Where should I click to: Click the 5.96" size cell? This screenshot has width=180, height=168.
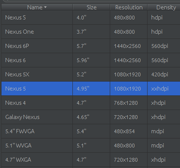[91, 60]
